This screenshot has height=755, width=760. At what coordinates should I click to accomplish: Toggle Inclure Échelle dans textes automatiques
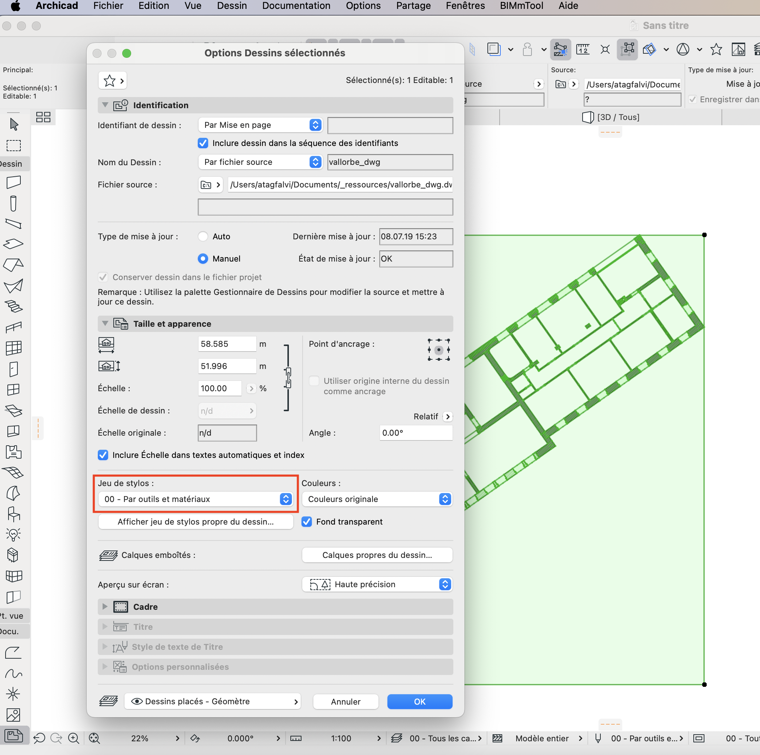coord(103,455)
